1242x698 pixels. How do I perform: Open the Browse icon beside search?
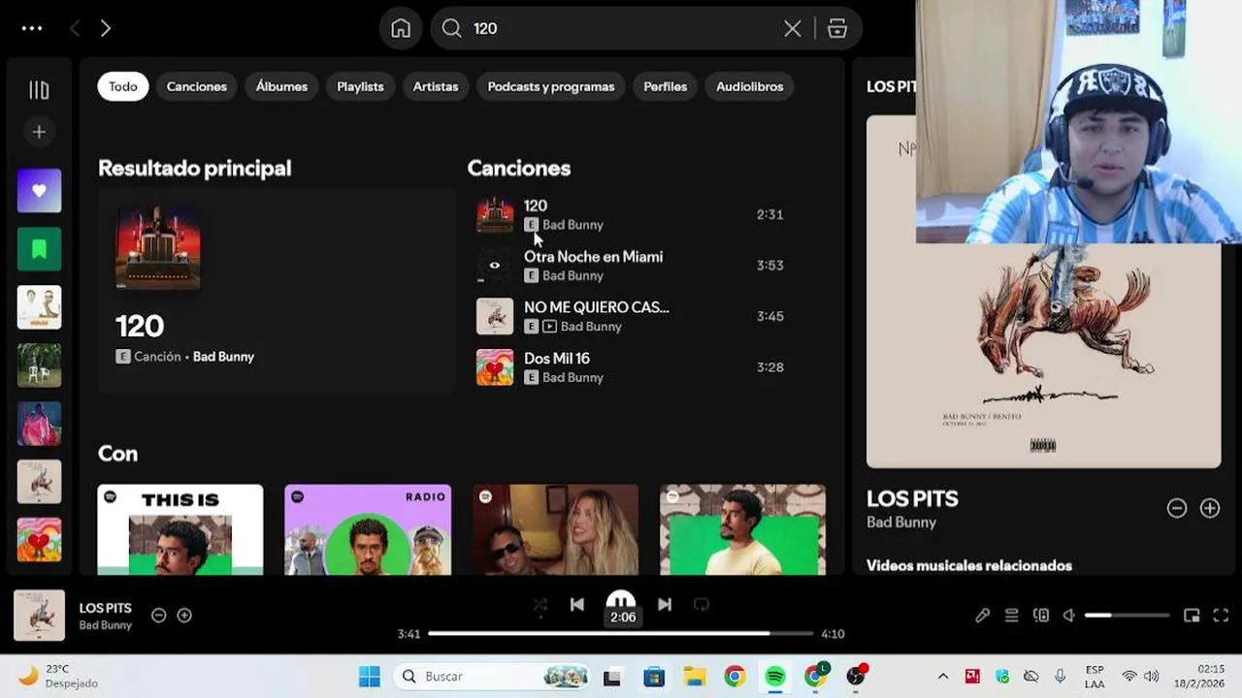pos(837,28)
